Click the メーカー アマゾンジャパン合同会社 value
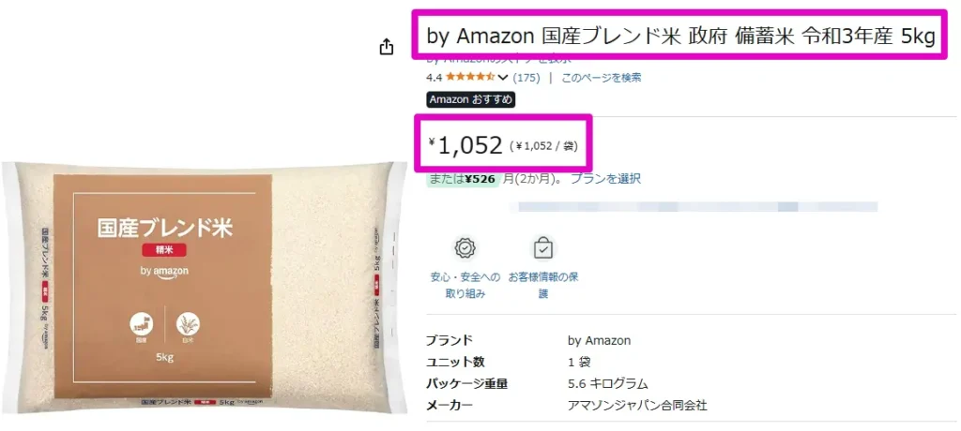The width and height of the screenshot is (961, 431). click(637, 406)
